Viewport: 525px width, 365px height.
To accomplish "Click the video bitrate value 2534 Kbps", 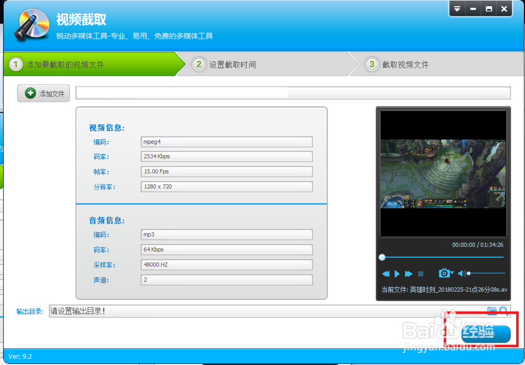I will point(227,157).
